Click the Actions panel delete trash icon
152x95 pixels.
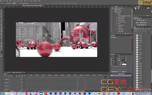130,34
